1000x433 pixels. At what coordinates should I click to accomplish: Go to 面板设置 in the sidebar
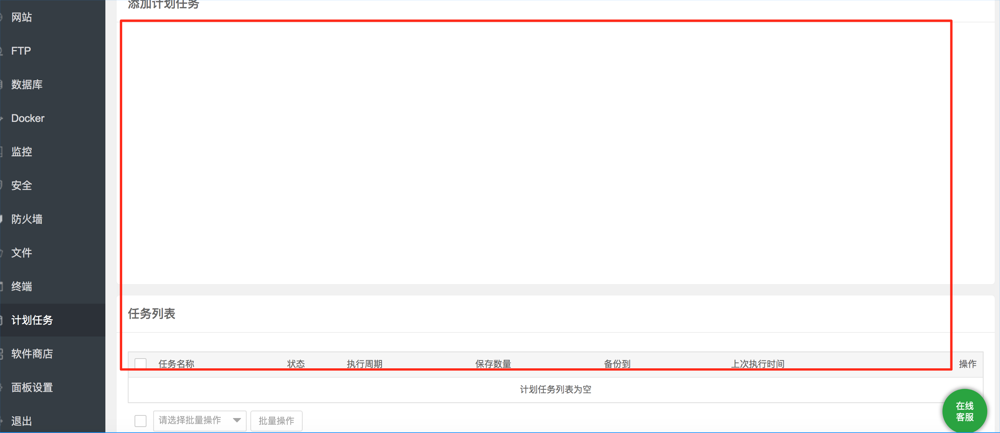click(32, 387)
